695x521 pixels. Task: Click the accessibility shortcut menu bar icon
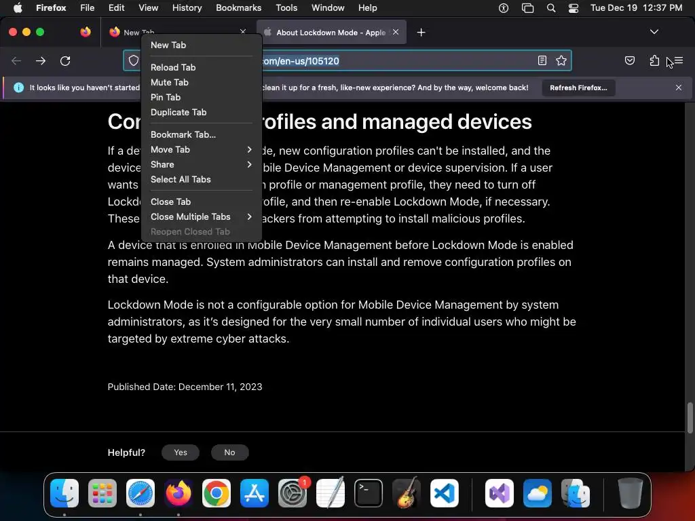[504, 8]
